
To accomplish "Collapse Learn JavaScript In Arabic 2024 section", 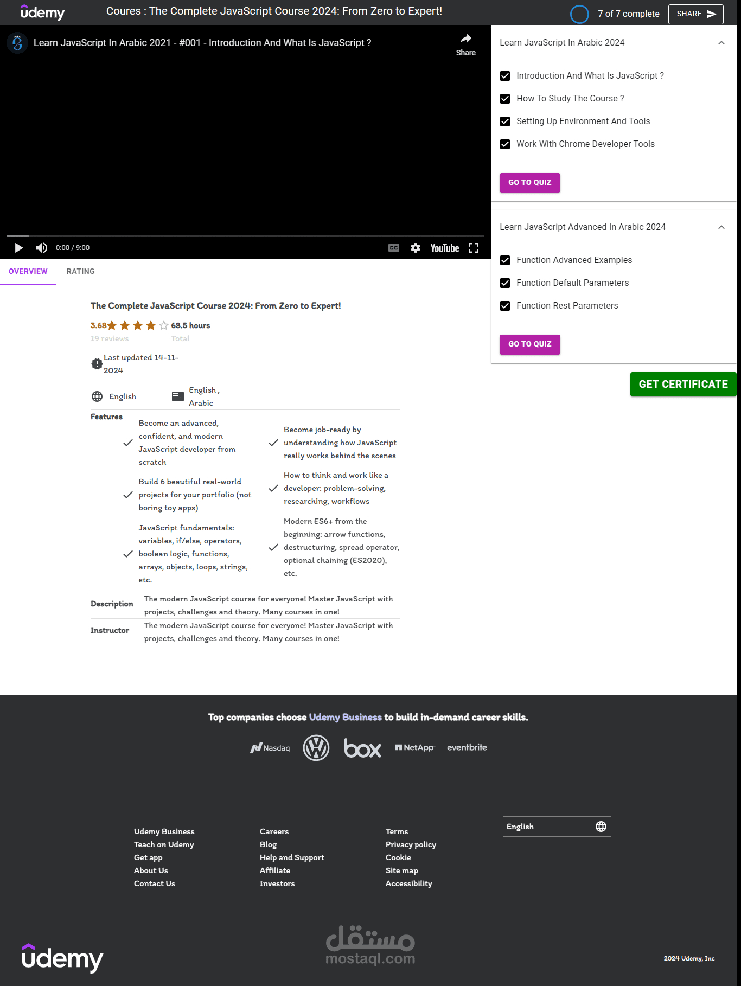I will coord(721,43).
